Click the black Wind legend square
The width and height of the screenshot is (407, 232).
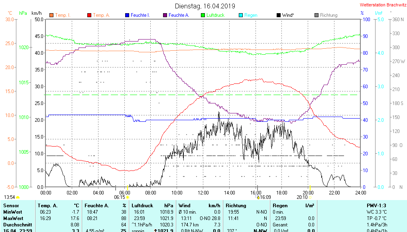coord(278,15)
